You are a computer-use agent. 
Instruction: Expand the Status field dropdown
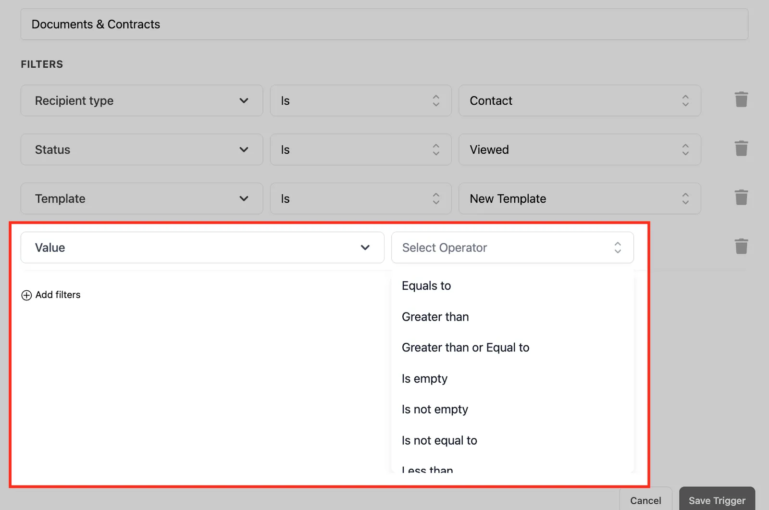click(142, 149)
